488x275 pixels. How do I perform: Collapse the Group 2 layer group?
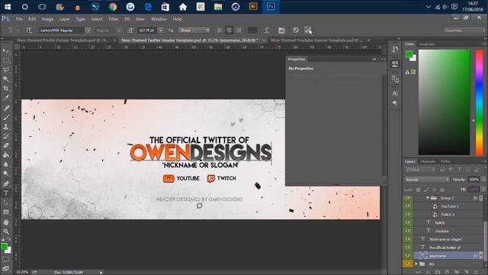(x=428, y=198)
